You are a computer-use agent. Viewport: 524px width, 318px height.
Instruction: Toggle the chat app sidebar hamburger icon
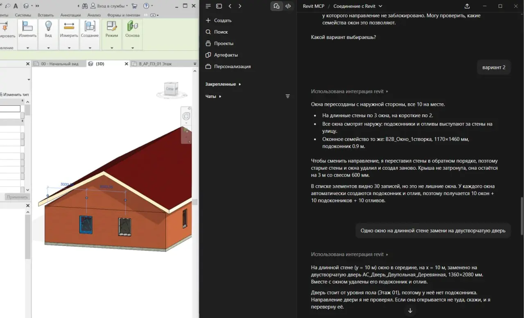(208, 6)
